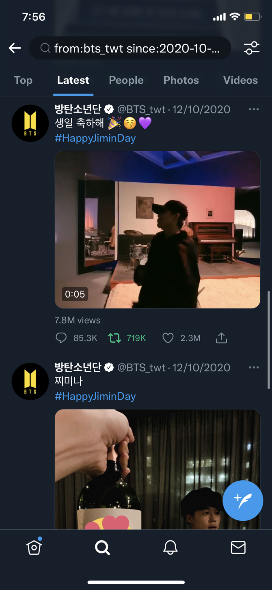Open @BTS_twt profile from second tweet
This screenshot has width=272, height=590.
point(141,368)
